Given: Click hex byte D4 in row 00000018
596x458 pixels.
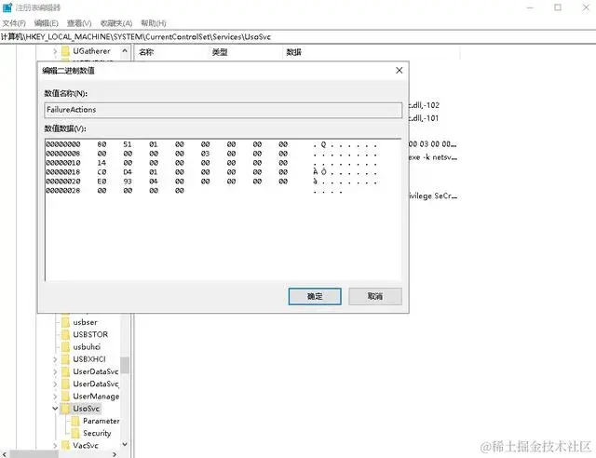Looking at the screenshot, I should (x=128, y=172).
